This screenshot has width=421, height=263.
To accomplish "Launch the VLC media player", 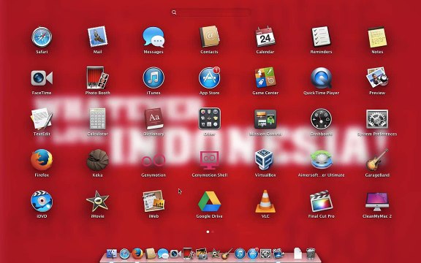I will tap(265, 202).
